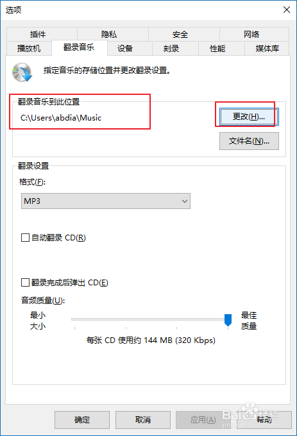This screenshot has height=436, width=297.
Task: Click the 帮助 button
Action: (x=264, y=420)
